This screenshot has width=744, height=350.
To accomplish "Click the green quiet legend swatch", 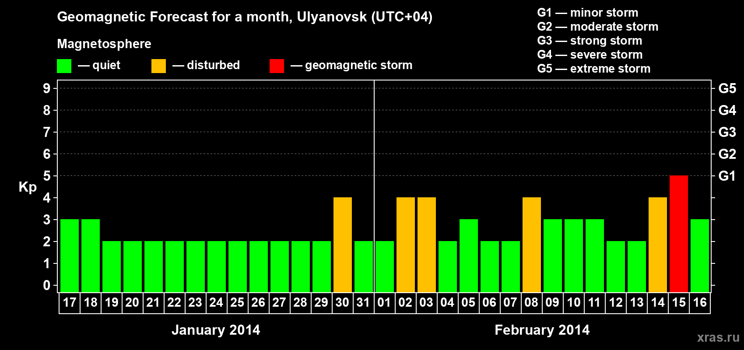I will pyautogui.click(x=64, y=66).
